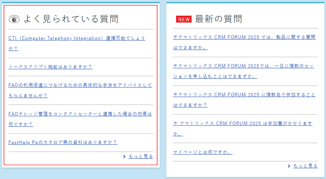This screenshot has width=326, height=179.
Task: Select もっと見る under the latest questions list
Action: pyautogui.click(x=305, y=166)
